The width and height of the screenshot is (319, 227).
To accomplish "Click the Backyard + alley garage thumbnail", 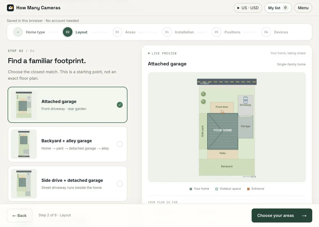I will tap(24, 144).
